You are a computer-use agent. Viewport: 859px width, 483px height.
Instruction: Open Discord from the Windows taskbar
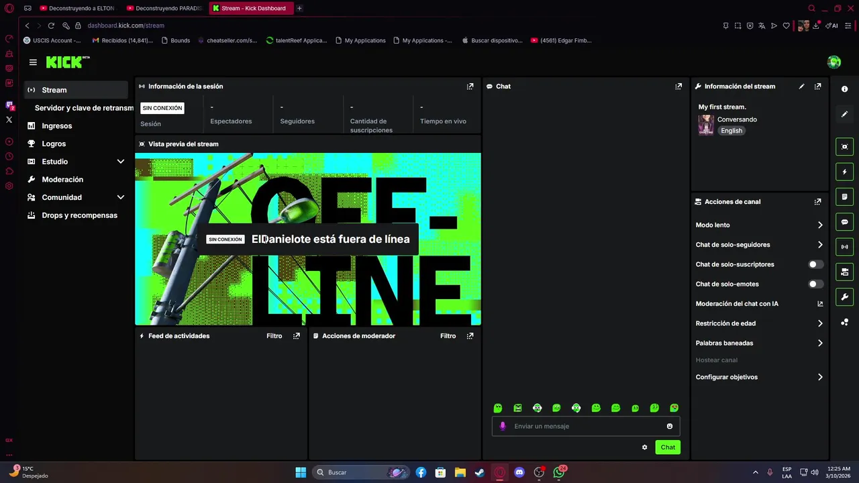coord(519,472)
